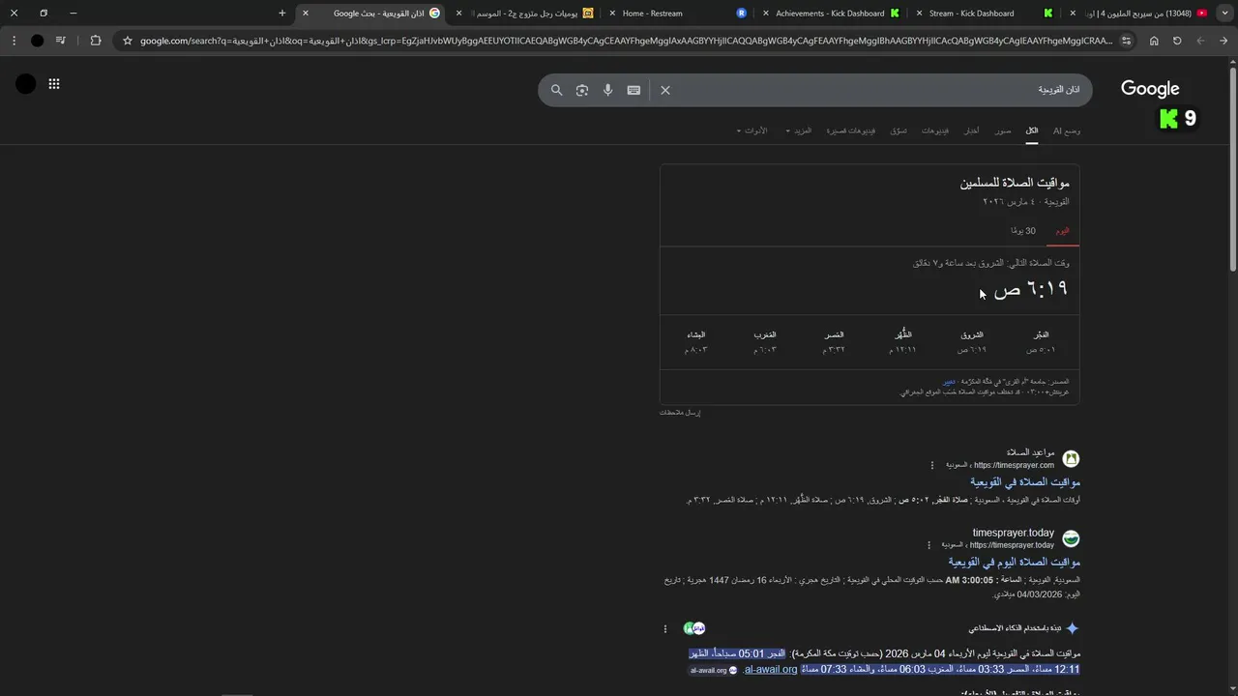1238x696 pixels.
Task: Open مواقيت الصلاة اليوم في القويعية result
Action: click(x=1014, y=562)
